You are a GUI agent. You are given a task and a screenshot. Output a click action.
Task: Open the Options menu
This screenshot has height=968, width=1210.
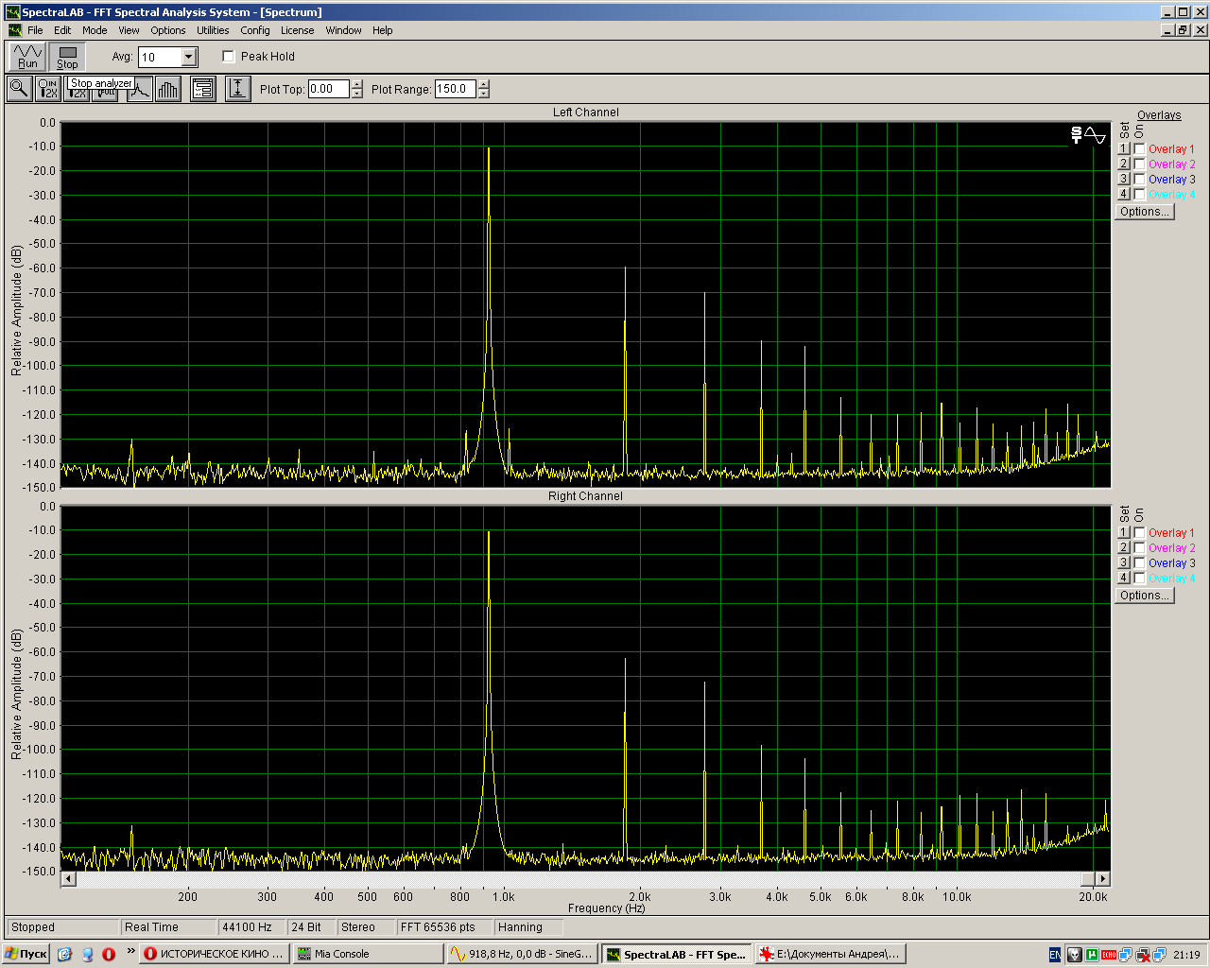click(x=168, y=30)
